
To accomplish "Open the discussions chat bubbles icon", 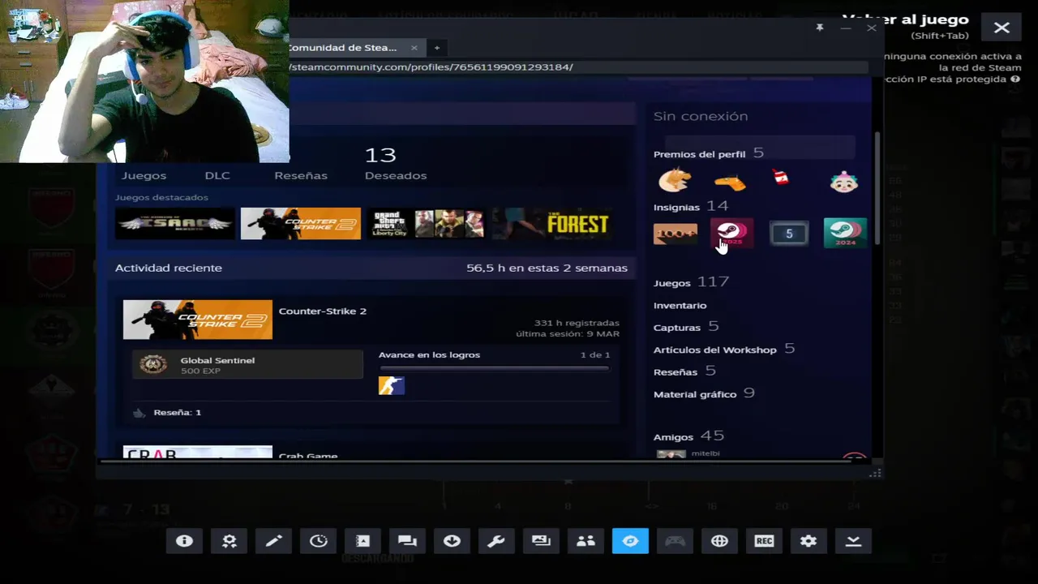I will pyautogui.click(x=407, y=541).
